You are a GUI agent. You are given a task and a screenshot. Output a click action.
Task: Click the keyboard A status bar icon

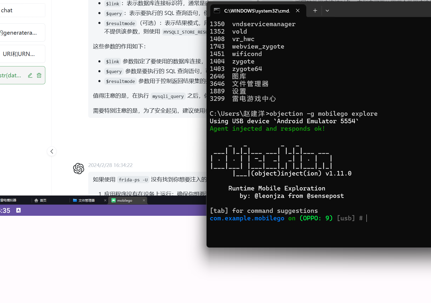18,210
